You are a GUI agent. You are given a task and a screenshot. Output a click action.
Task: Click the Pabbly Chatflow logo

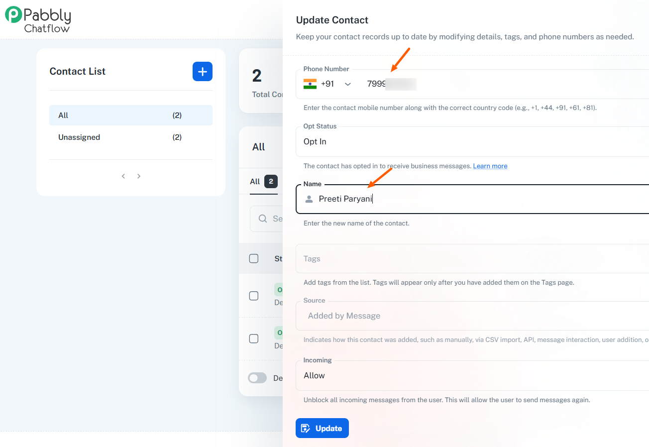[x=38, y=20]
